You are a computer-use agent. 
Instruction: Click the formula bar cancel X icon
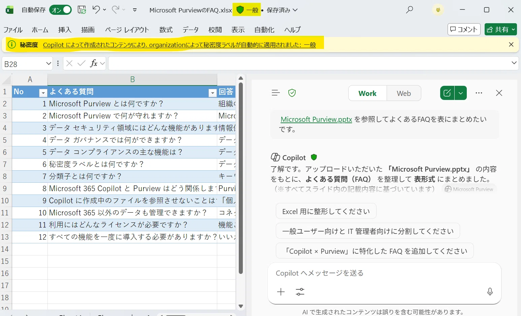coord(69,63)
